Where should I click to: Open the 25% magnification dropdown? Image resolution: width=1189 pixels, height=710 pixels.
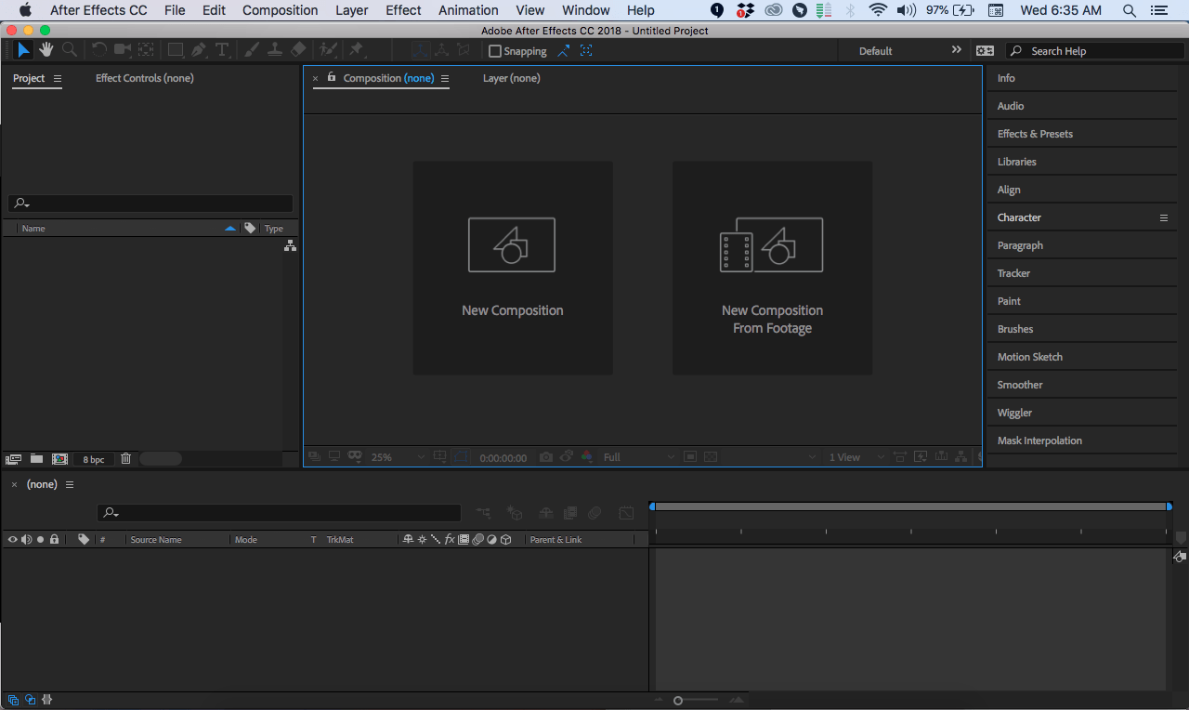pyautogui.click(x=395, y=456)
